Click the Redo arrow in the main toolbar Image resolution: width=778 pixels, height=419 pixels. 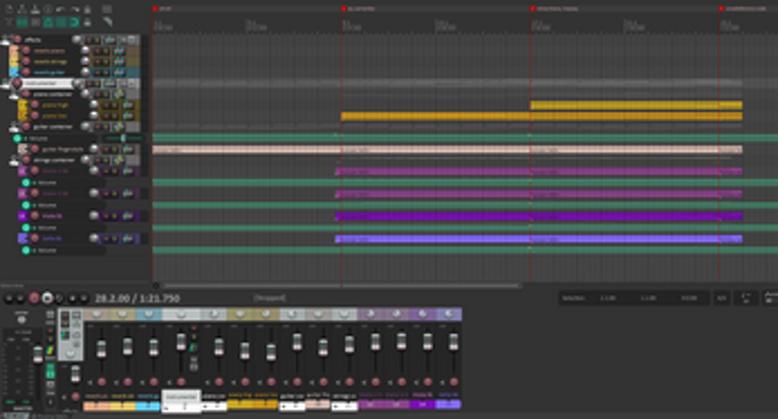[74, 10]
